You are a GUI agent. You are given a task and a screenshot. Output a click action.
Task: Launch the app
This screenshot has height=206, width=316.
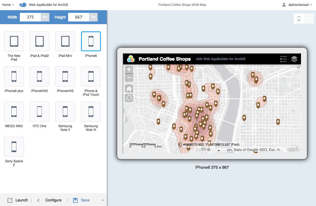(x=18, y=200)
